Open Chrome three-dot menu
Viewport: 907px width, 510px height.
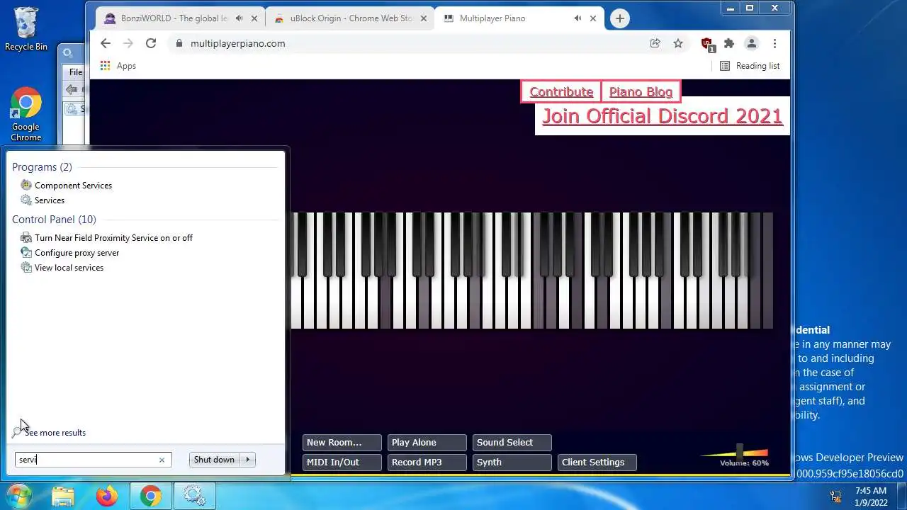point(774,43)
